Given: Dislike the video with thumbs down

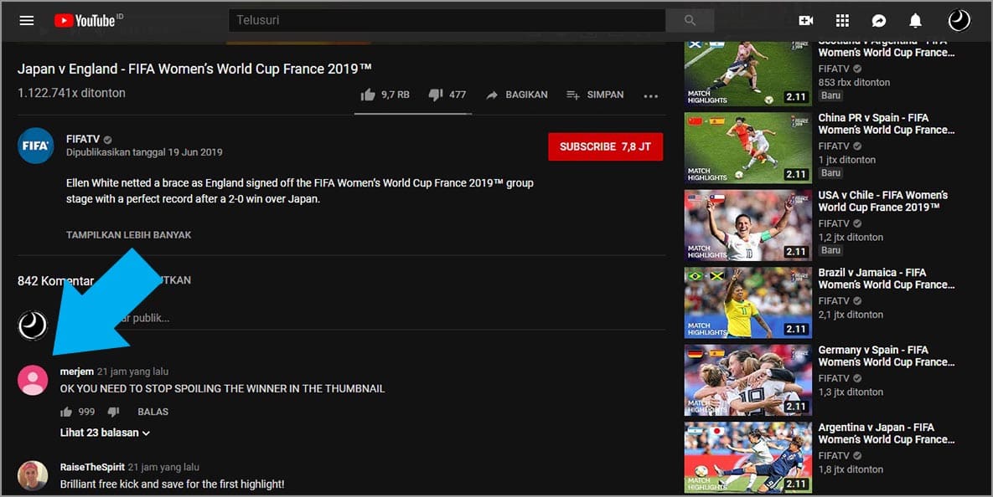Looking at the screenshot, I should coord(436,95).
